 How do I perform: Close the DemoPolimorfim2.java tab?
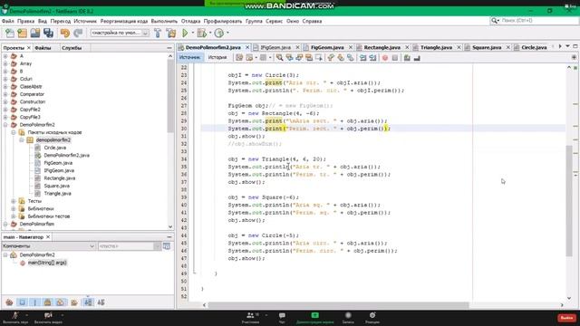pyautogui.click(x=247, y=47)
